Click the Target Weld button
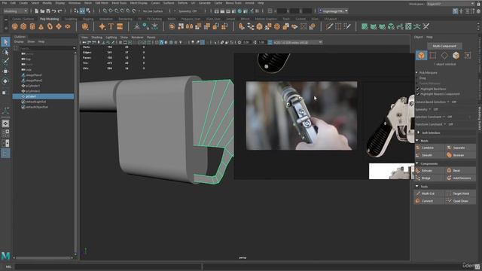 coord(460,193)
